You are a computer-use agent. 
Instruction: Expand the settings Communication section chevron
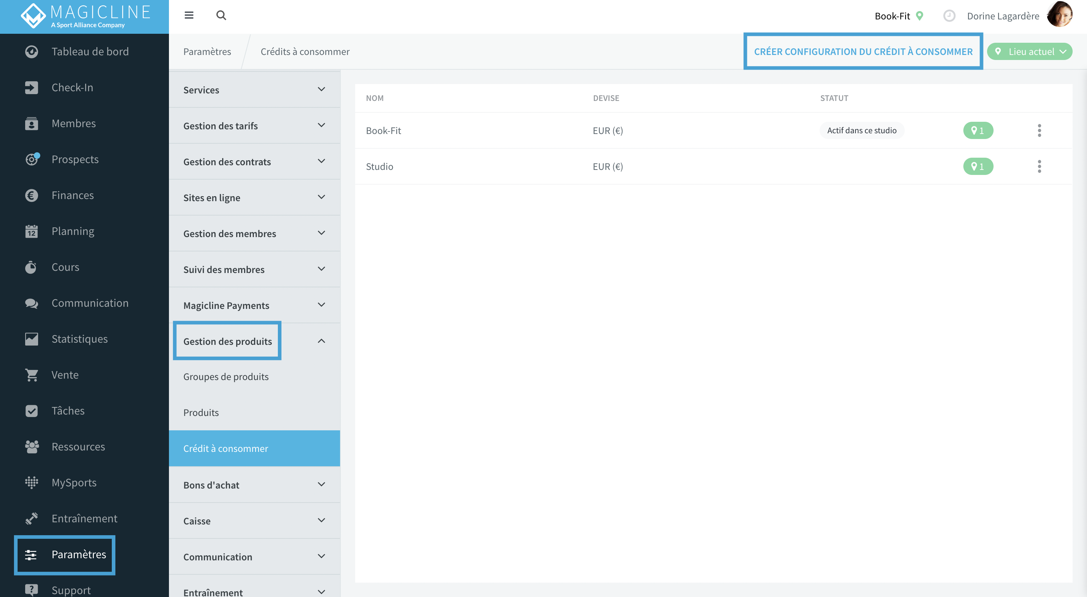321,556
